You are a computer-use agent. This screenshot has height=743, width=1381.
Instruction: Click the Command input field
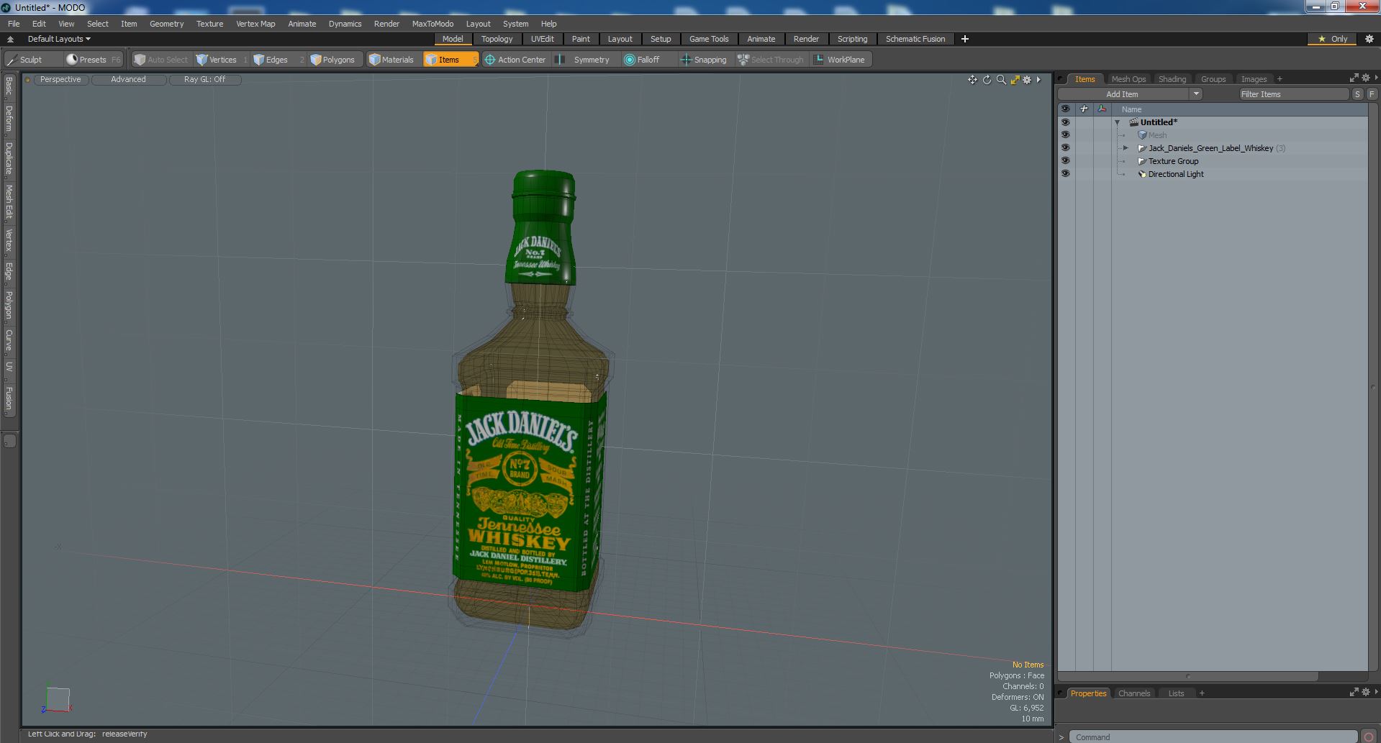(x=1213, y=737)
